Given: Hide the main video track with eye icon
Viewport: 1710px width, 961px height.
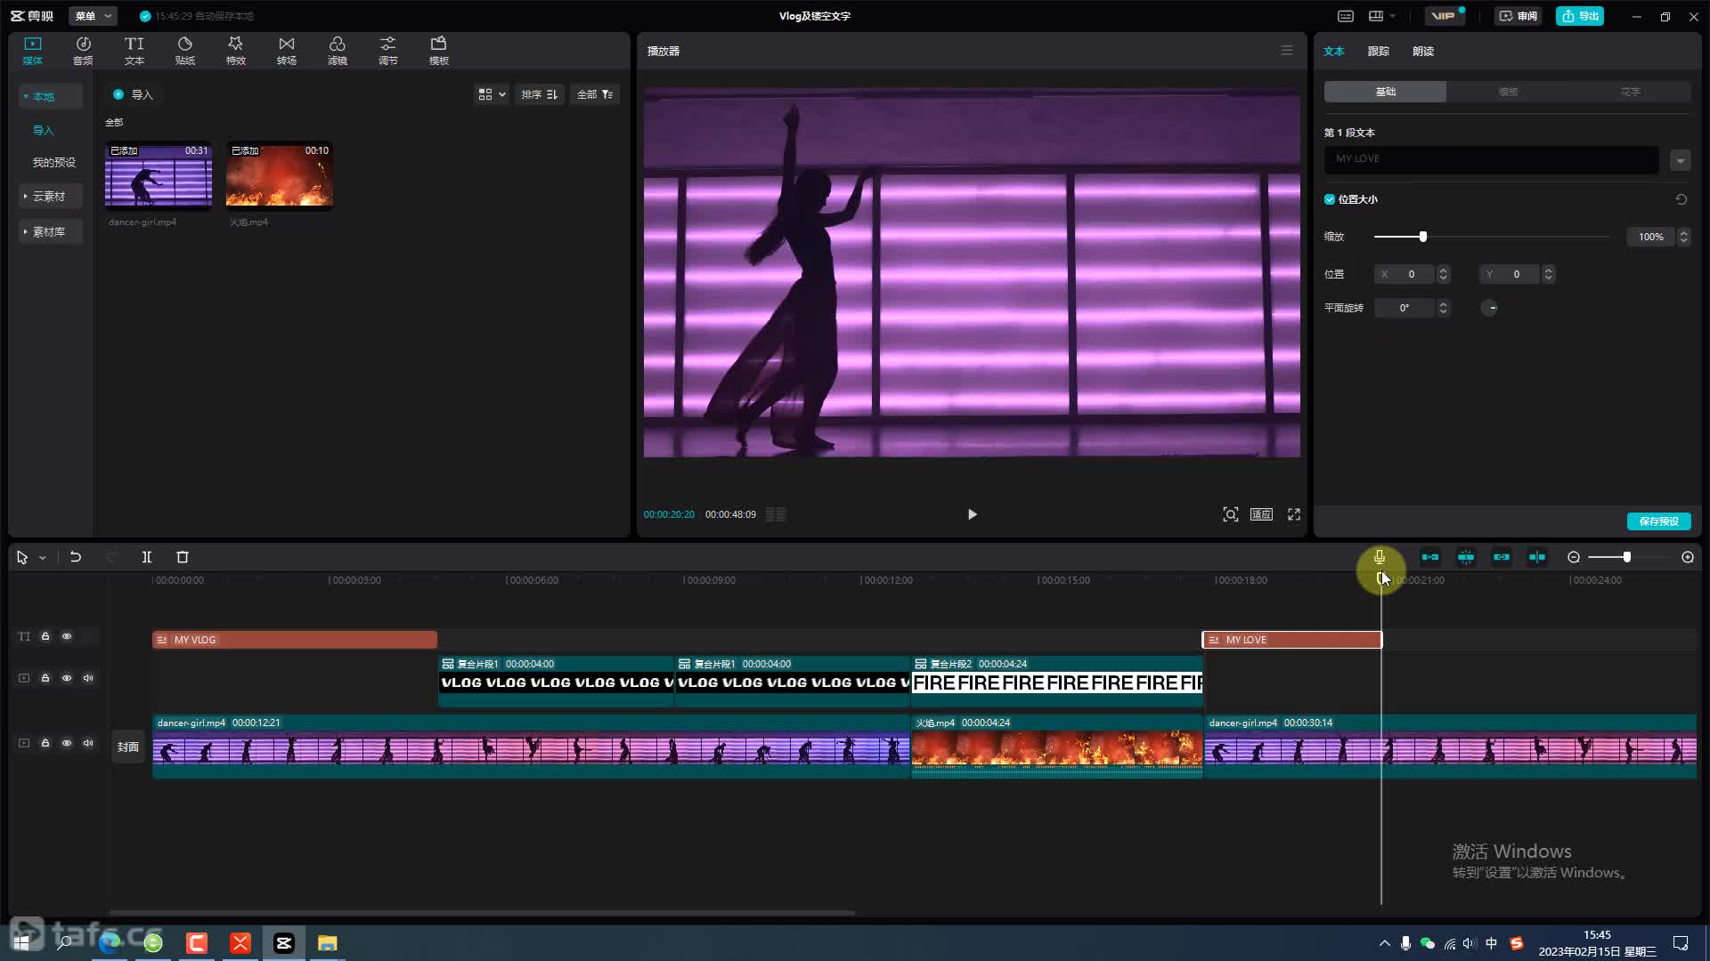Looking at the screenshot, I should pyautogui.click(x=67, y=743).
